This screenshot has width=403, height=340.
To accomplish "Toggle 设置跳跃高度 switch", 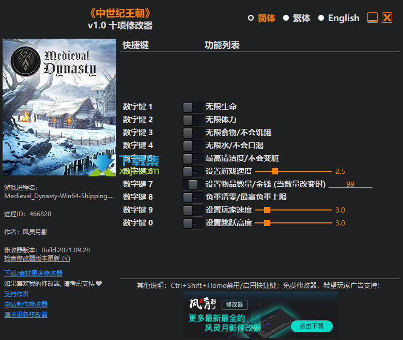I will [193, 223].
